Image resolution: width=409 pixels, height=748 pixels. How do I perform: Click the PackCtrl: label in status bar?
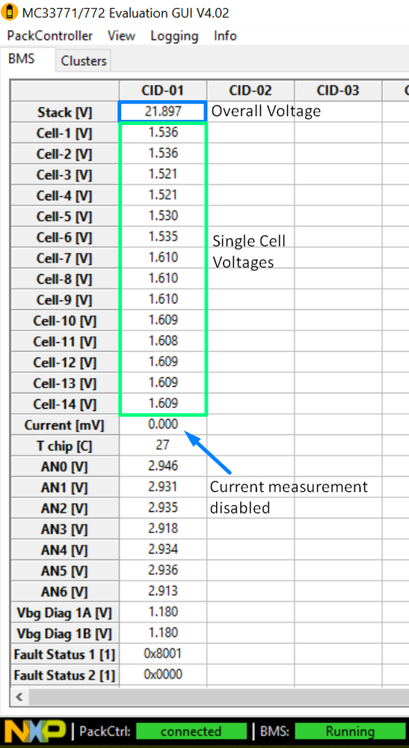click(105, 732)
